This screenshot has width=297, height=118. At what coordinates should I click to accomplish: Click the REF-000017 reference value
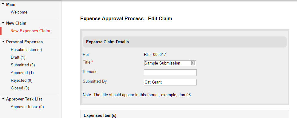(x=155, y=55)
